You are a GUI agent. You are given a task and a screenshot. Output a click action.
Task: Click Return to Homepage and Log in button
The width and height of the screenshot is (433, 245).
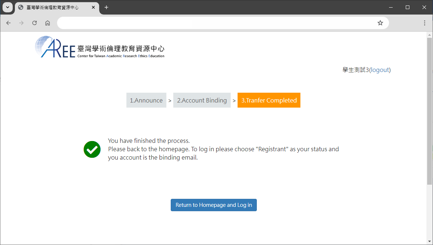tap(214, 205)
